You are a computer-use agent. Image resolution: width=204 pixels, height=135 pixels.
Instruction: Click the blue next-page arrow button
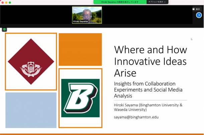pos(199,15)
